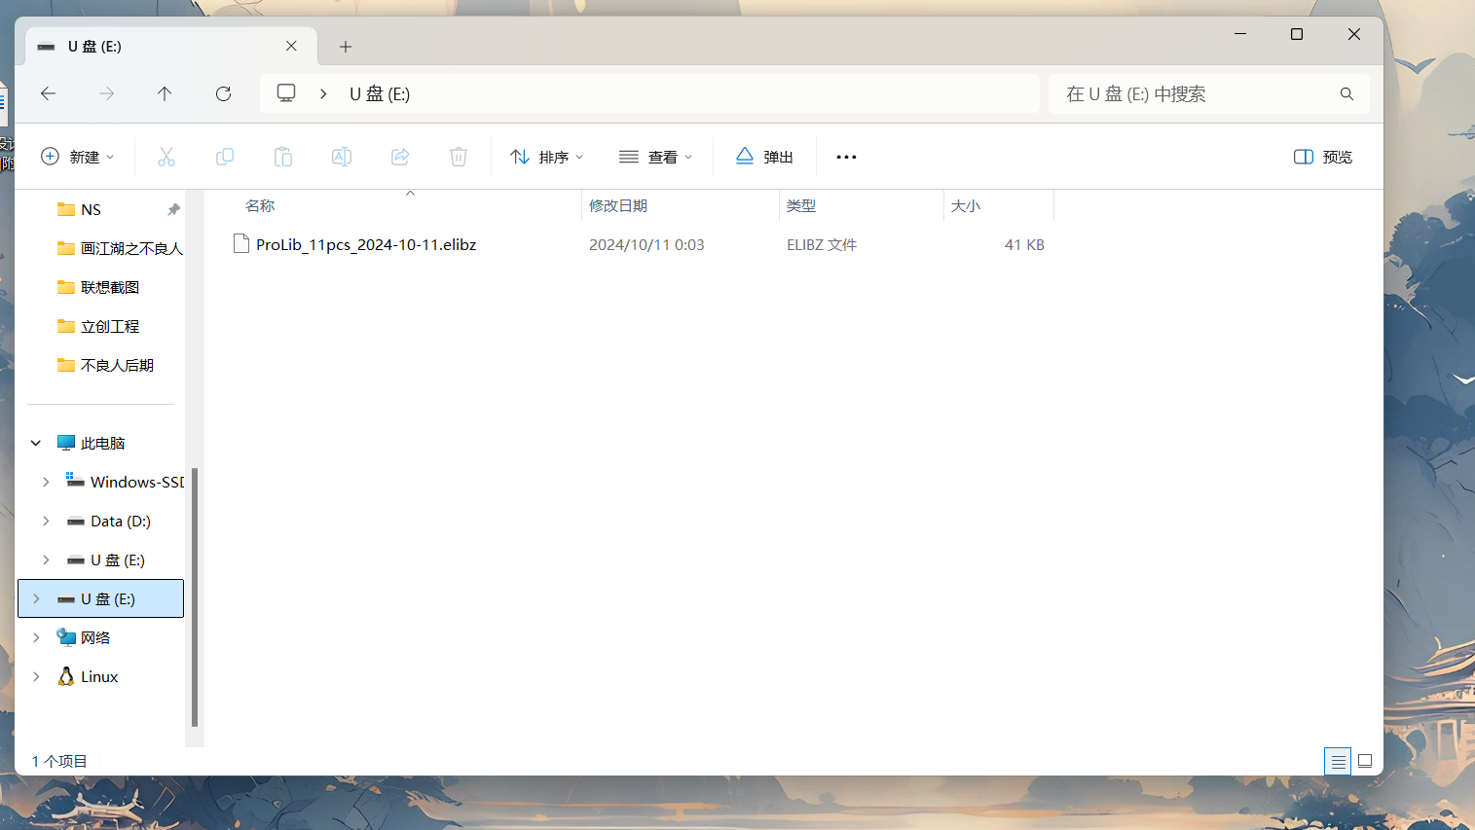
Task: Select the ProLib_11pcs_2024-10-11.elibz file
Action: pyautogui.click(x=365, y=245)
